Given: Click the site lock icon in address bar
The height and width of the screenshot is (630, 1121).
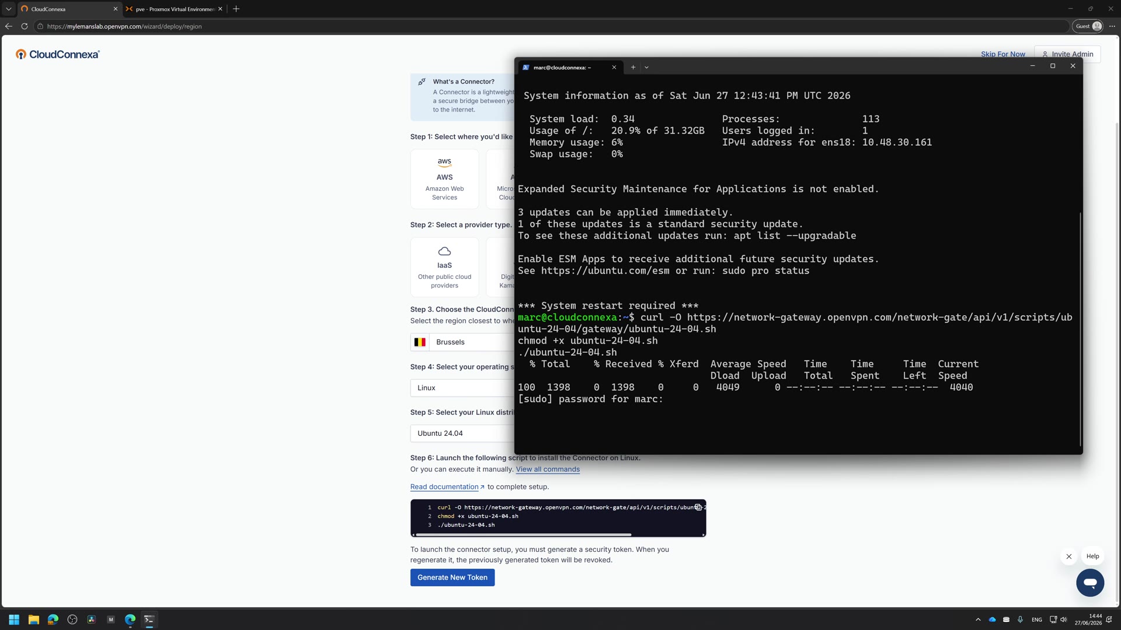Looking at the screenshot, I should coord(40,26).
